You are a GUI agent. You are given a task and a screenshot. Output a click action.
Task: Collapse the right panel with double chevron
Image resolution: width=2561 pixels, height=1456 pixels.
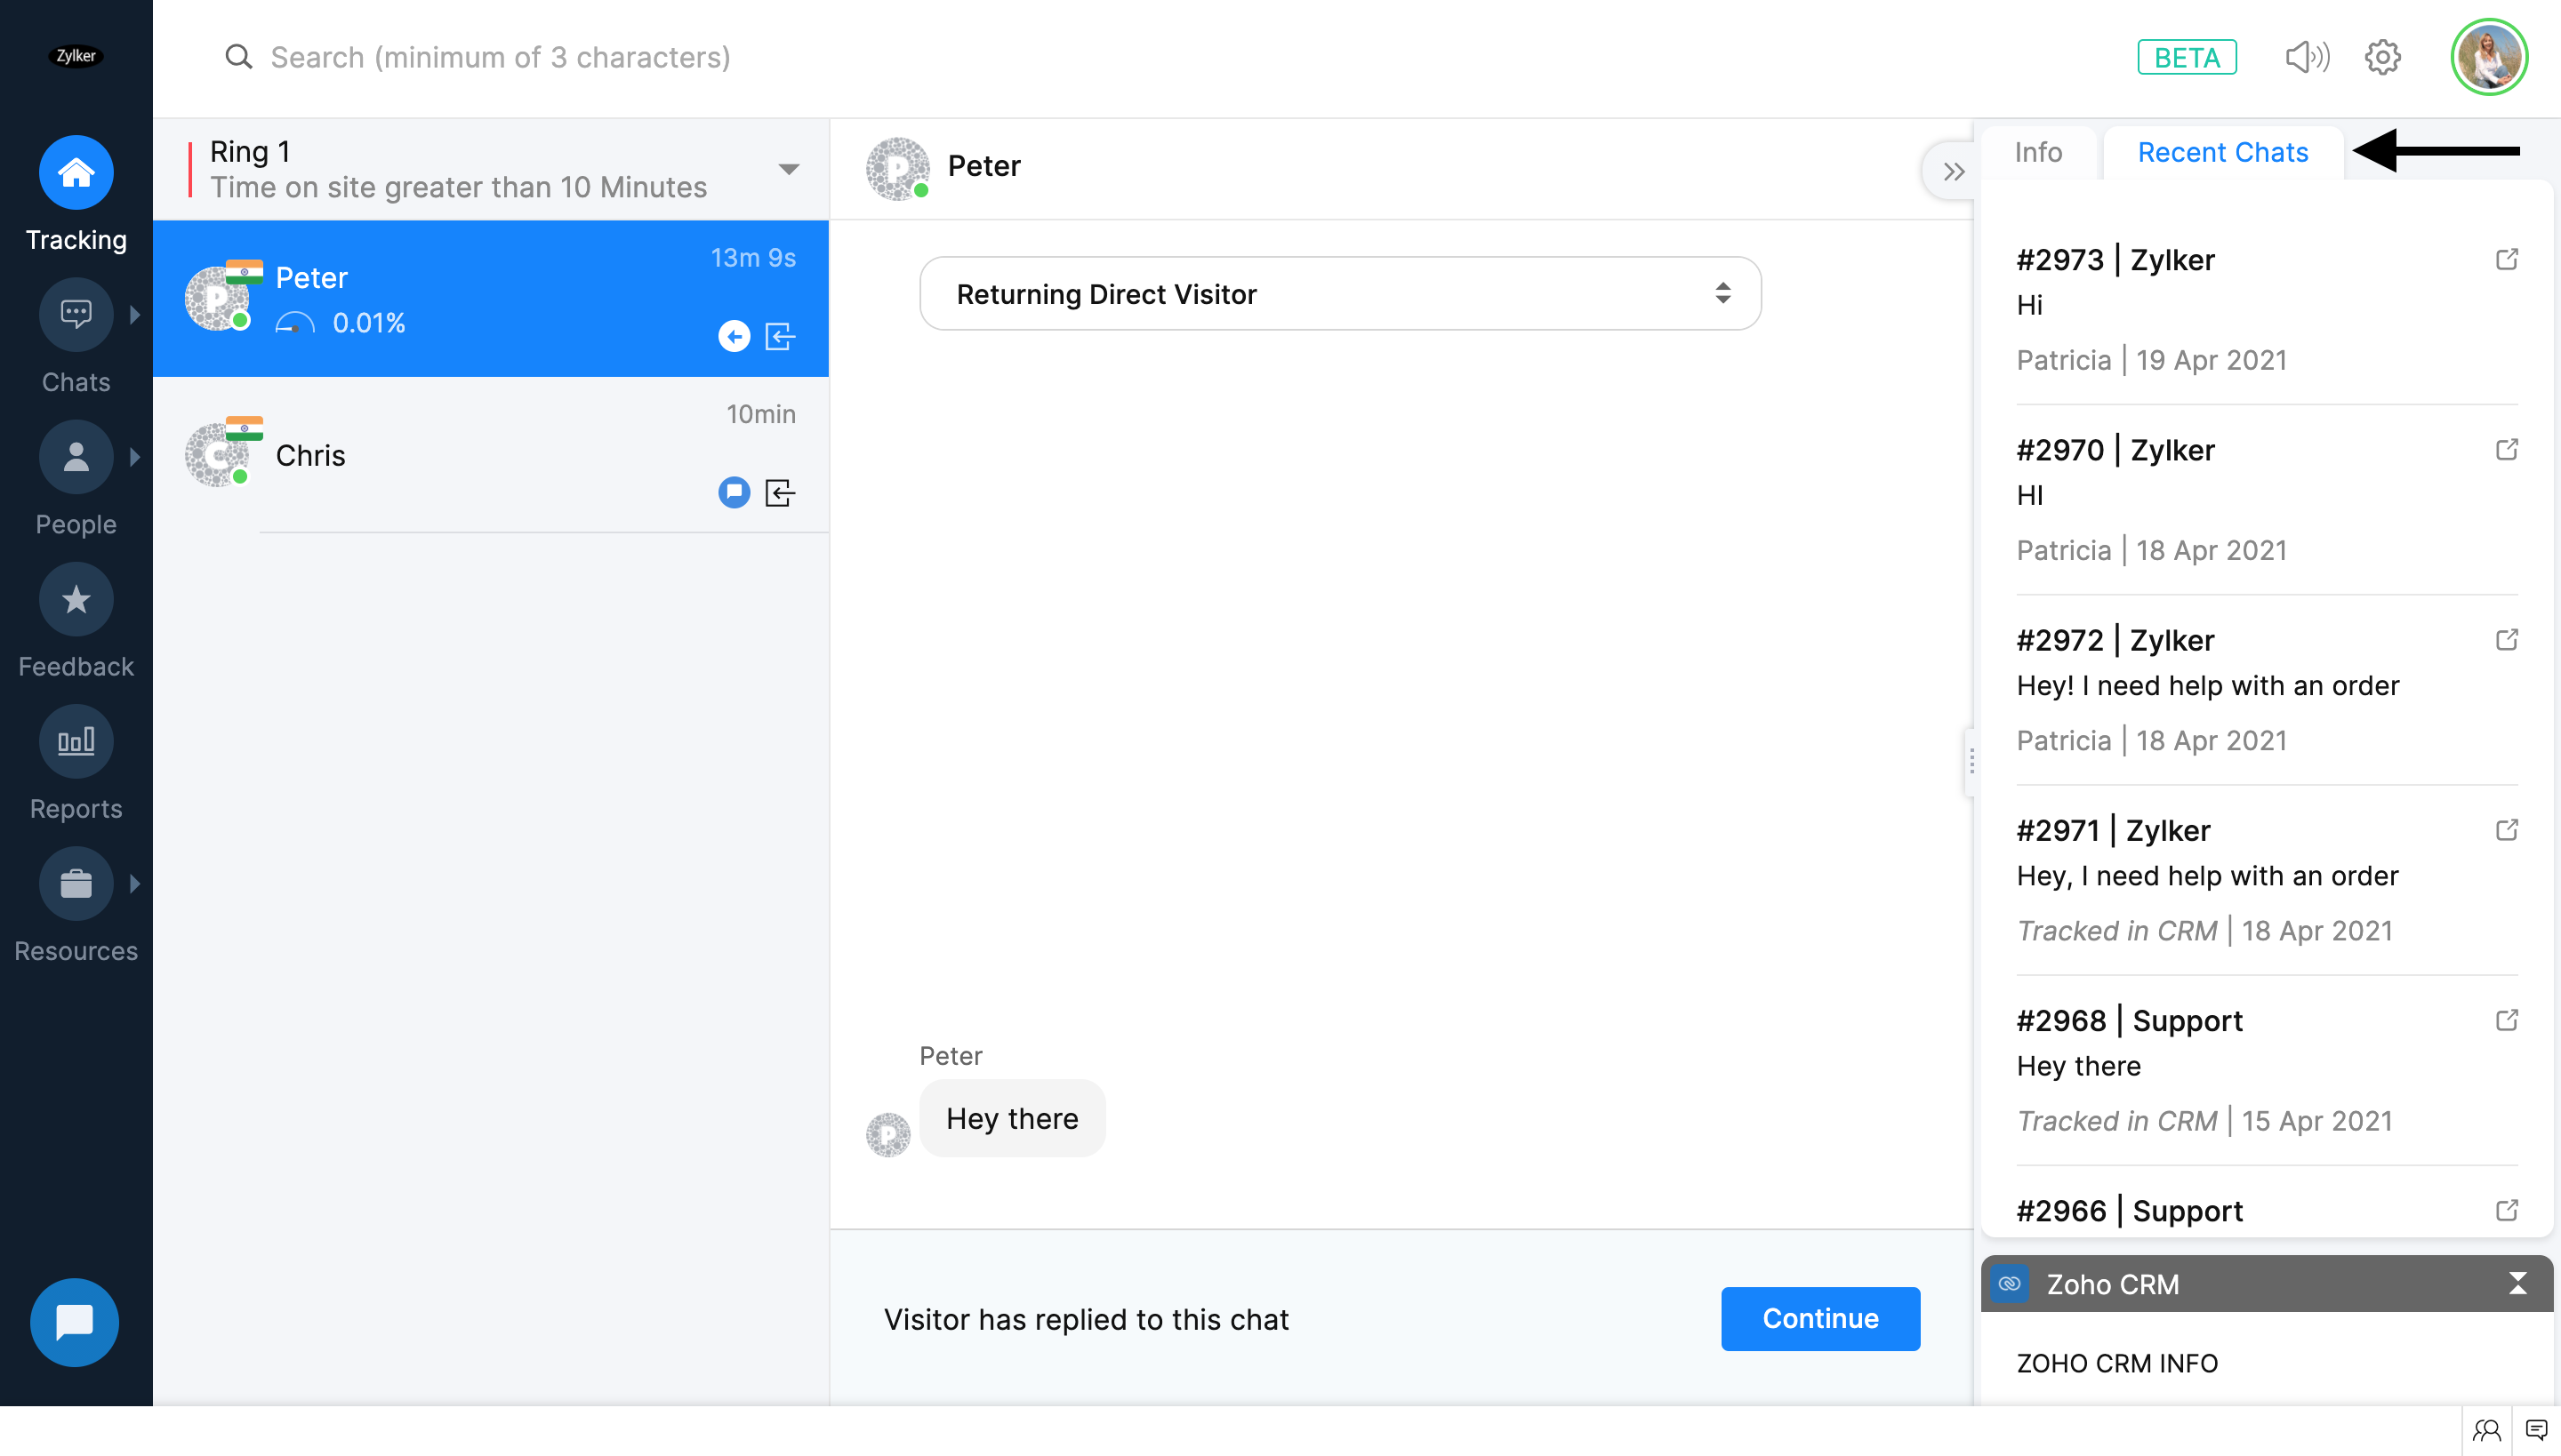(x=1954, y=172)
